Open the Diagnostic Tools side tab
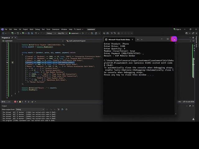Viewport: 199px width, 149px height. [x=196, y=42]
